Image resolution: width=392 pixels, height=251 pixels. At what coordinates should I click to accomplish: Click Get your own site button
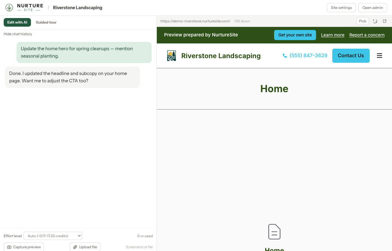click(295, 35)
